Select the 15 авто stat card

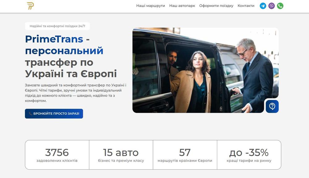click(x=121, y=155)
